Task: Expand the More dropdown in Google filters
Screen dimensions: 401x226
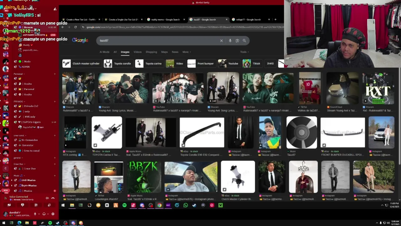Action: (186, 52)
